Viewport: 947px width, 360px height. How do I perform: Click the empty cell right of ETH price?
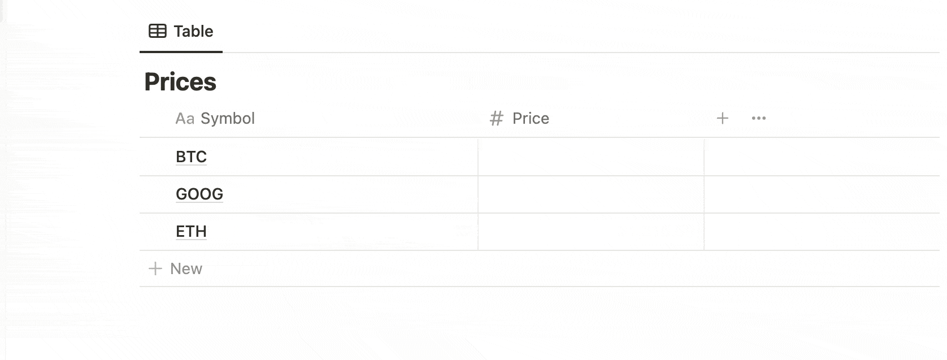coord(822,231)
